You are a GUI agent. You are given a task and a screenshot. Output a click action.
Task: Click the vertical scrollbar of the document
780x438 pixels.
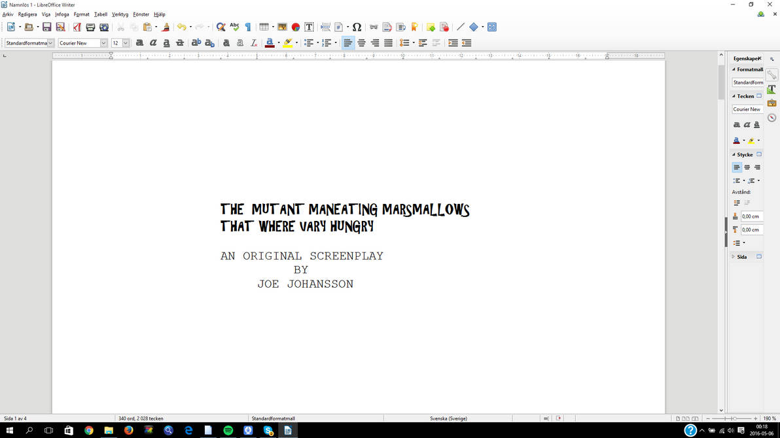point(721,233)
